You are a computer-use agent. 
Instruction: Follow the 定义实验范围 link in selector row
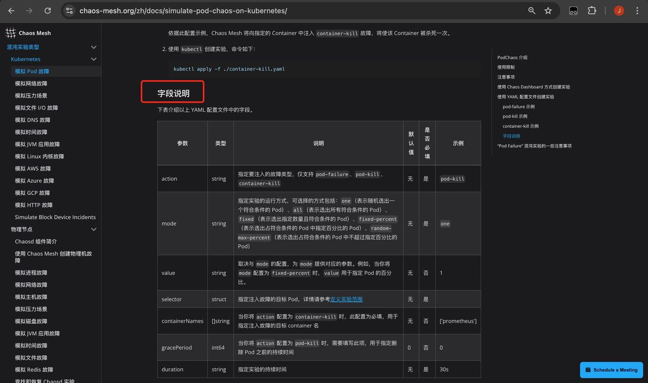point(346,299)
